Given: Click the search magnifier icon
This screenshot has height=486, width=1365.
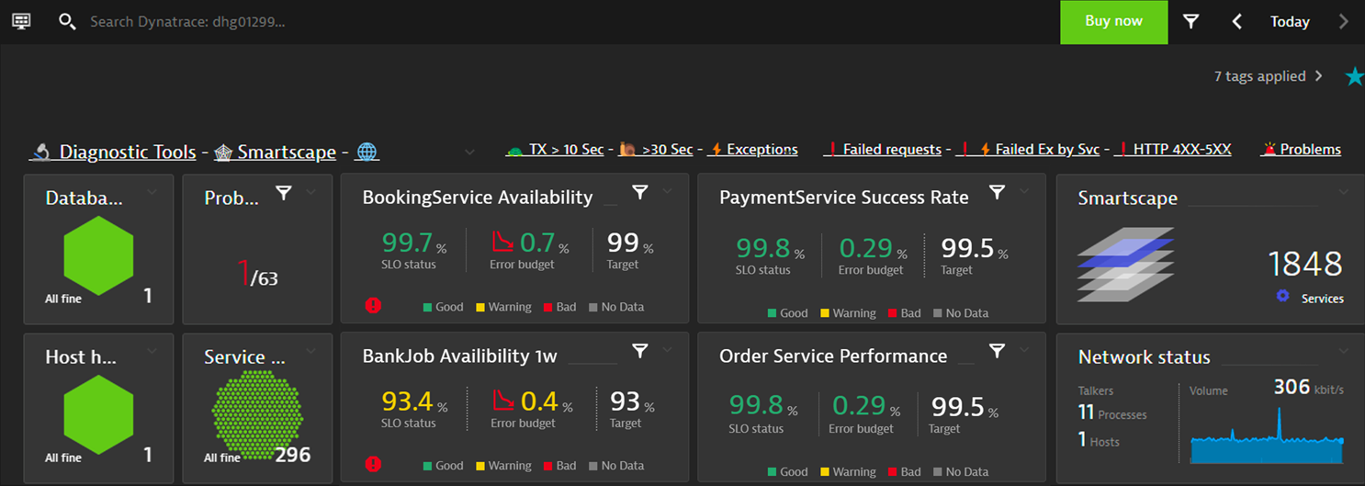Looking at the screenshot, I should (67, 21).
